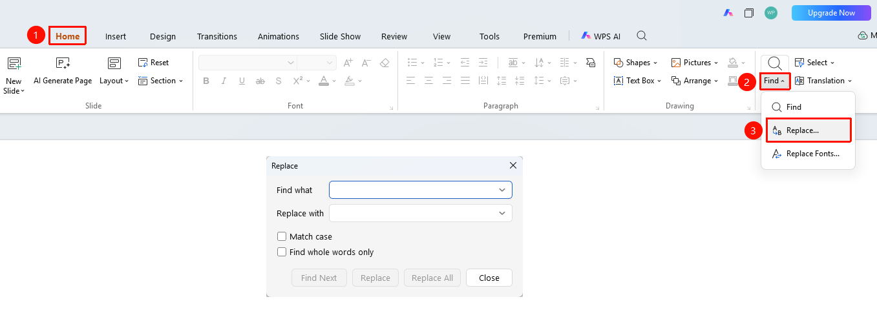Choose Find from the dropdown menu
Viewport: 877px width, 328px height.
click(808, 107)
